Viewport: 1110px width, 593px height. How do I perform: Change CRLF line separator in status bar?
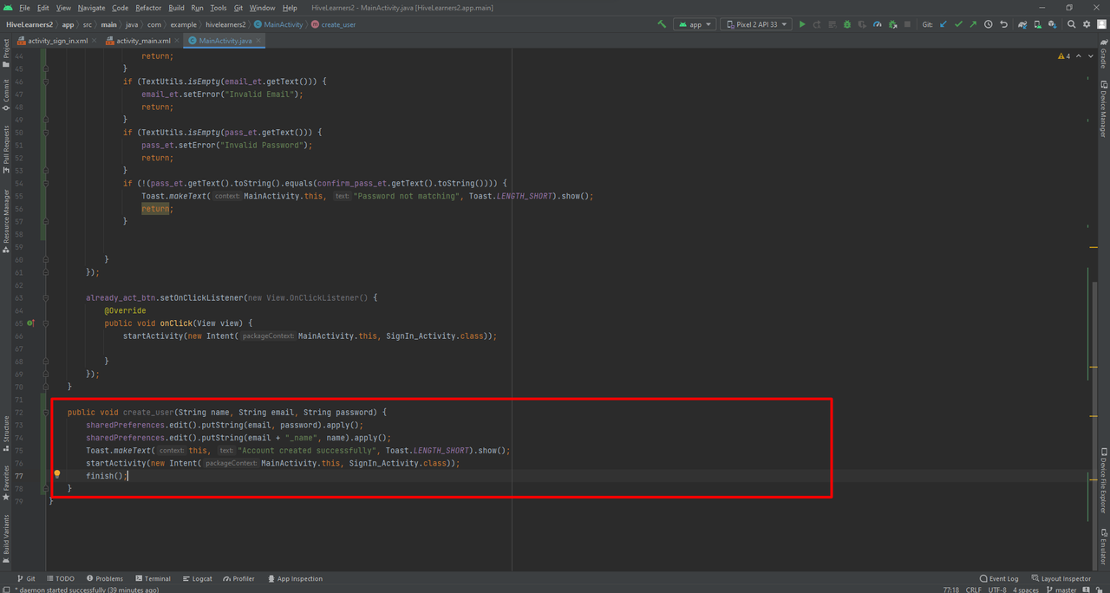tap(974, 590)
